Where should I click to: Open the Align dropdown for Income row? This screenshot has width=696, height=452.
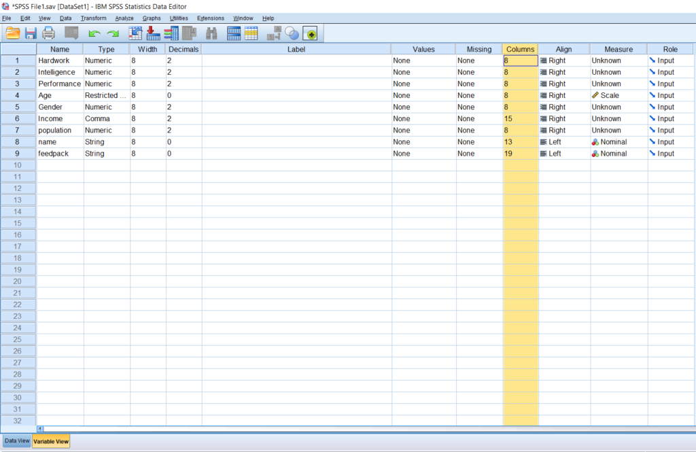click(x=563, y=118)
